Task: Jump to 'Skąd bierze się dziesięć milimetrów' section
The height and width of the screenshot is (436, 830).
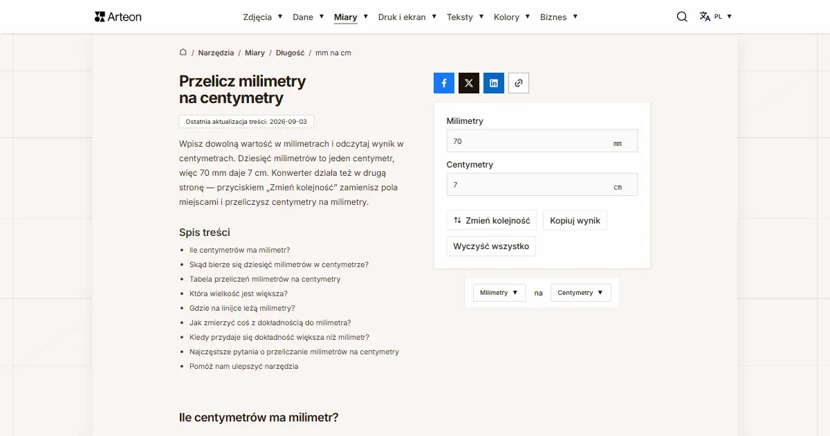Action: pos(279,264)
